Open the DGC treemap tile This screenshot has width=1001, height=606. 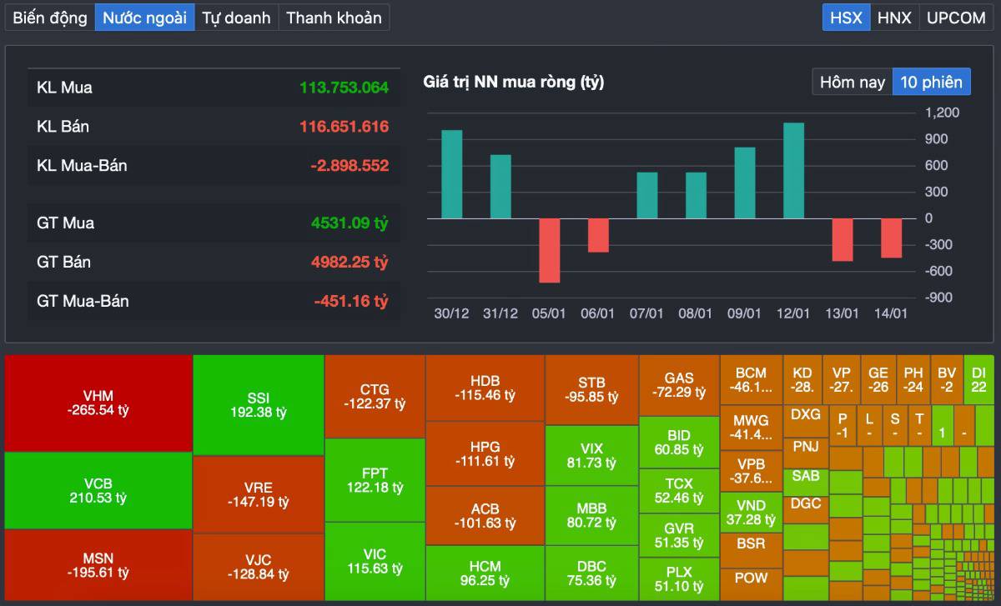(x=805, y=508)
